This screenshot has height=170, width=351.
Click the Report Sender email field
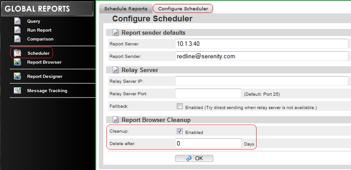(261, 56)
